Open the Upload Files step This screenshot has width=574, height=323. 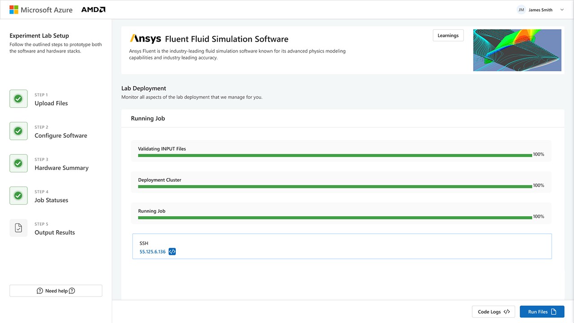tap(51, 103)
